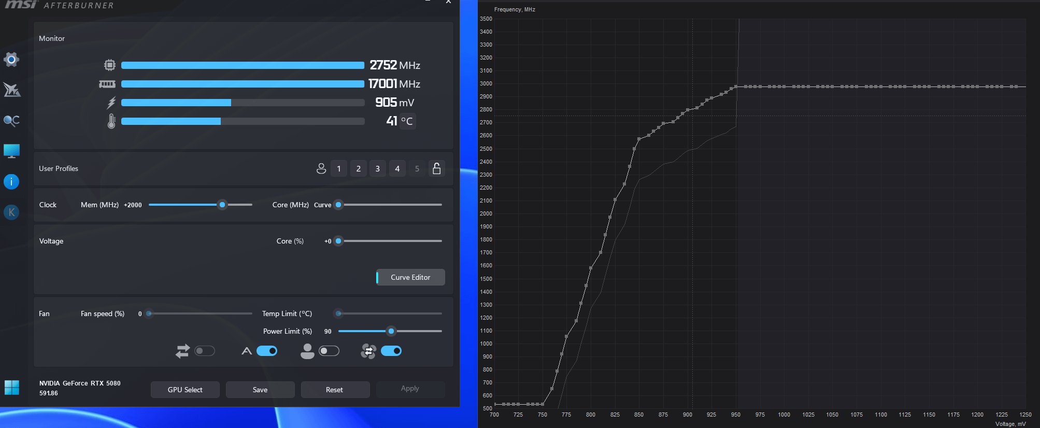Open the hardware monitor screen icon
Screen dimensions: 1040x428
11,151
